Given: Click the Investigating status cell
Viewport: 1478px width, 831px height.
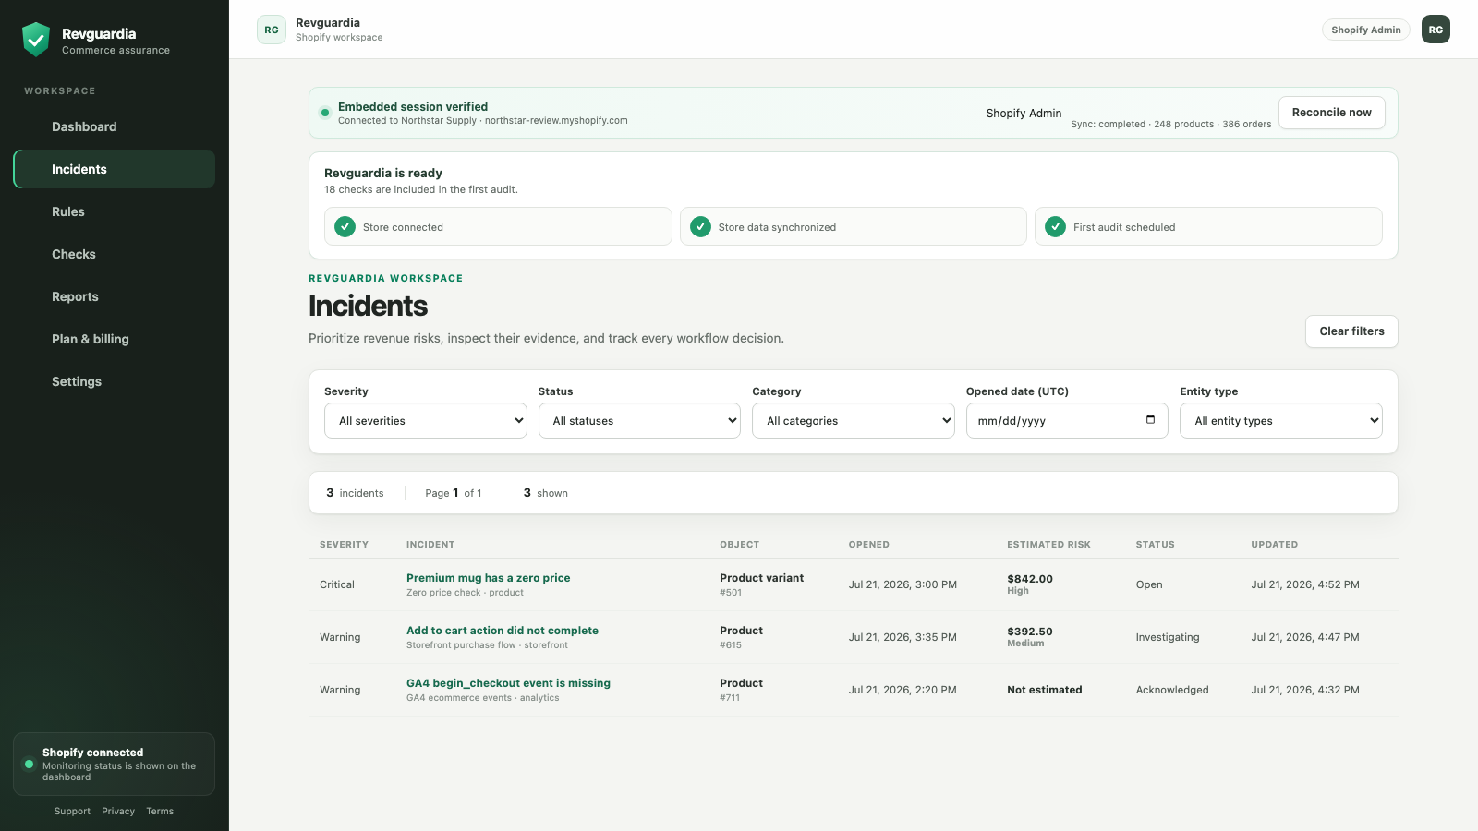Looking at the screenshot, I should tap(1168, 637).
